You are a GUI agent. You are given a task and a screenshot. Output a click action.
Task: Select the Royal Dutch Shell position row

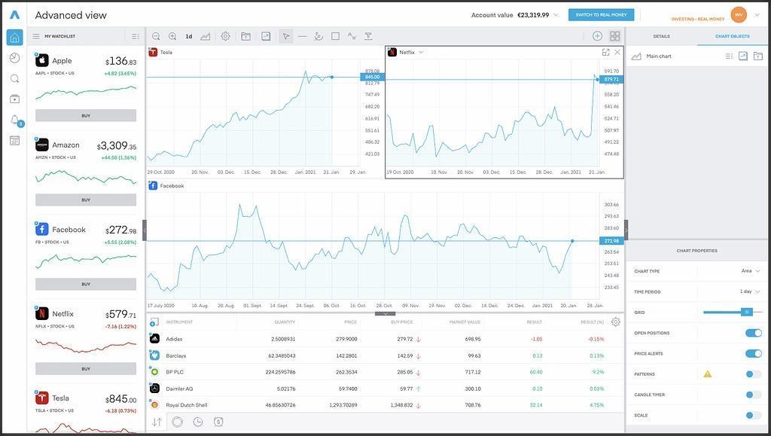coord(385,405)
